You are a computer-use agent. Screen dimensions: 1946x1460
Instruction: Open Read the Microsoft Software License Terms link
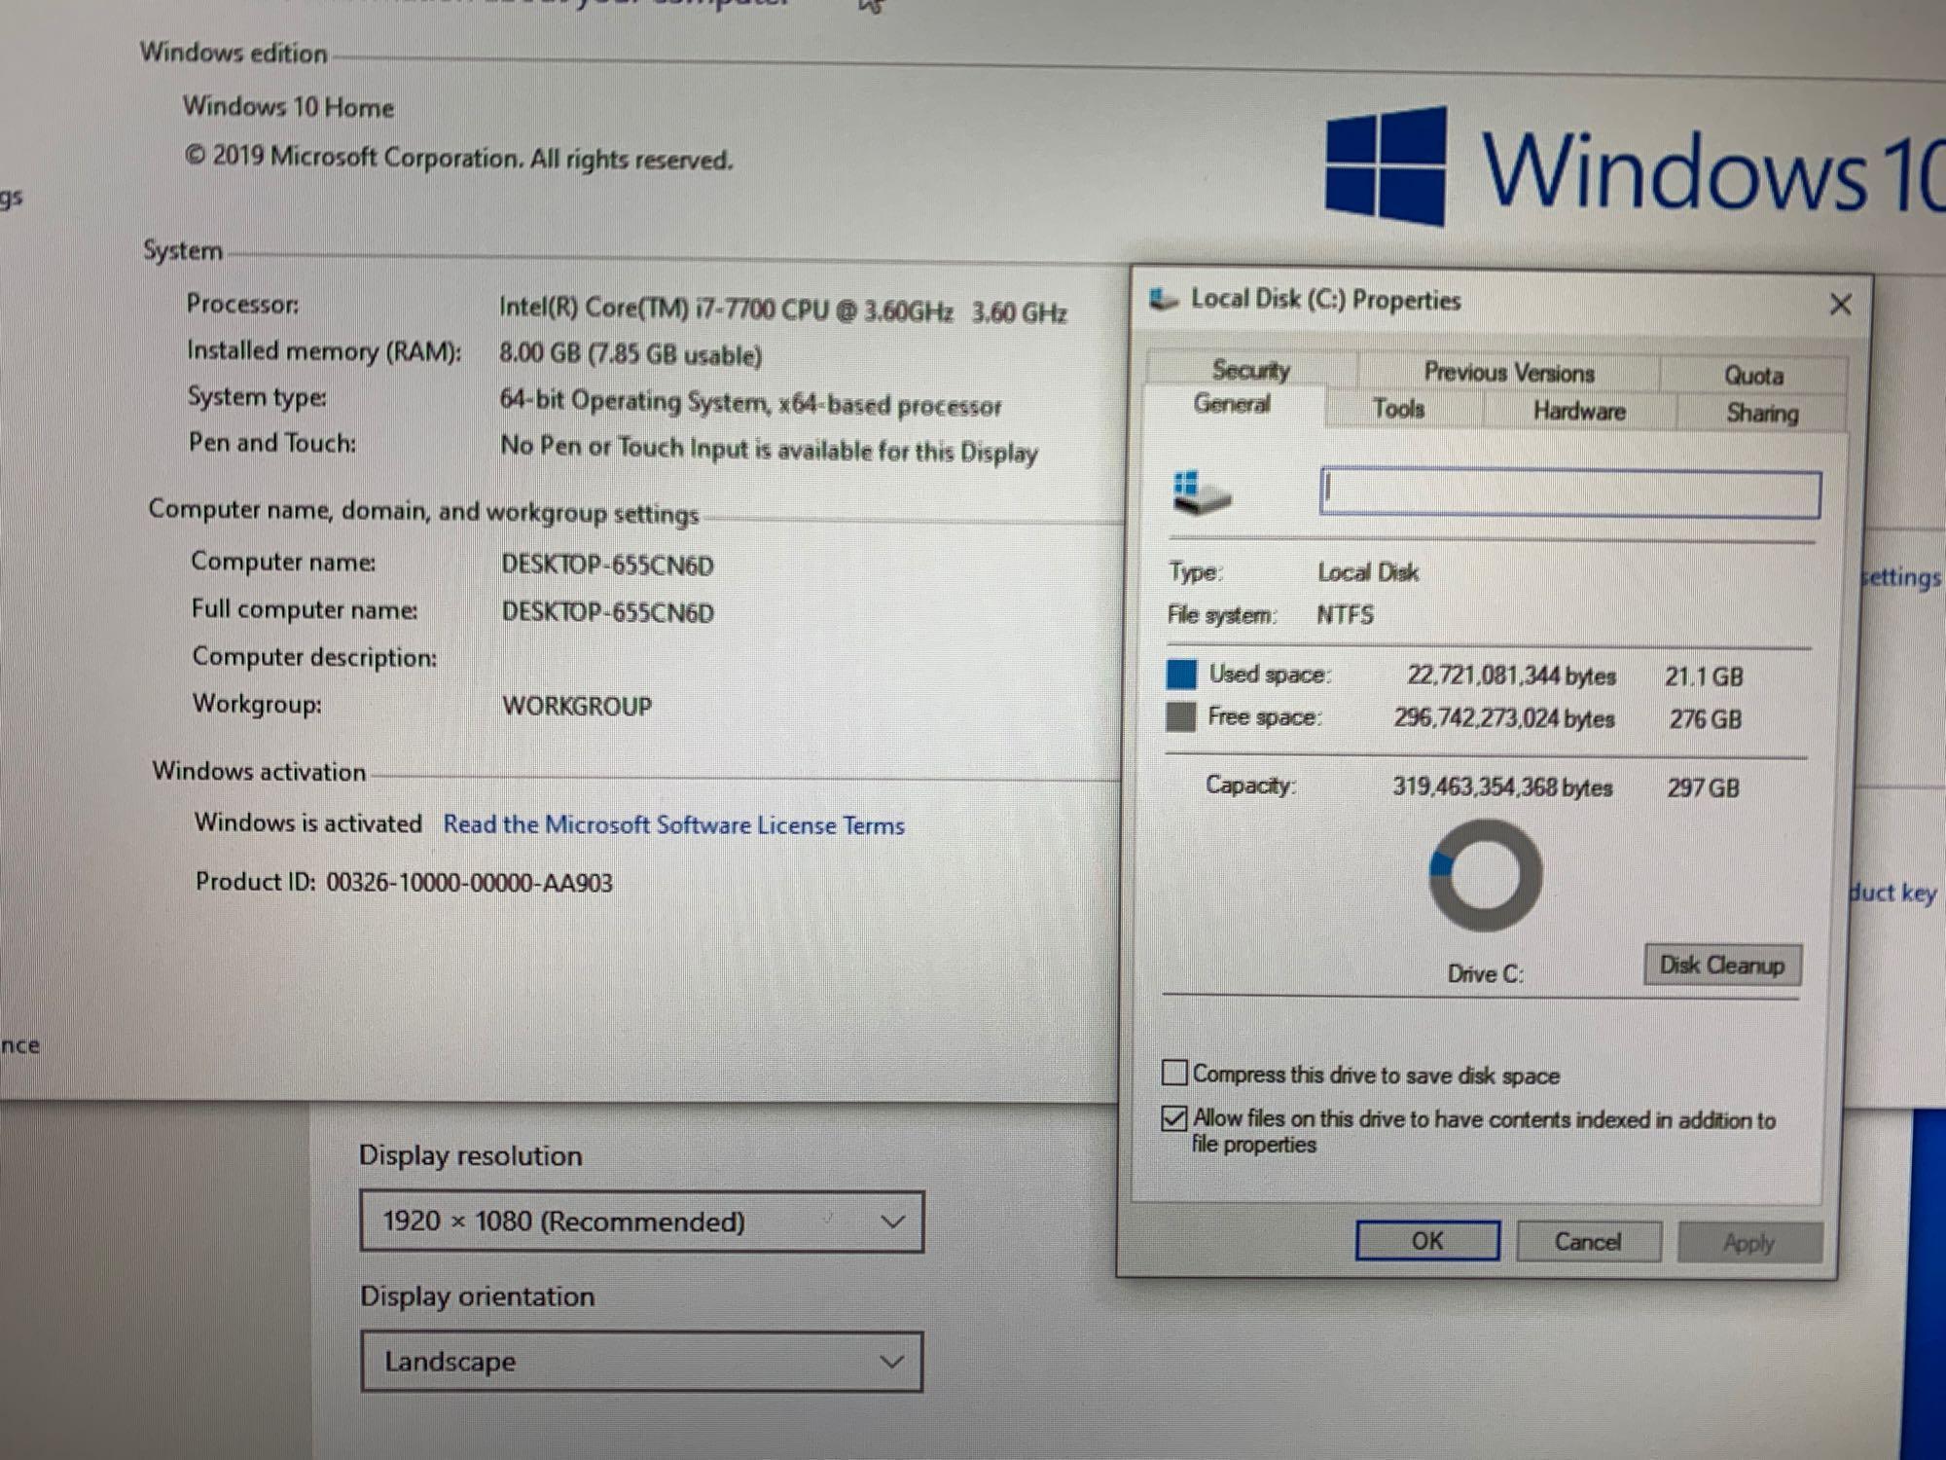(x=673, y=825)
